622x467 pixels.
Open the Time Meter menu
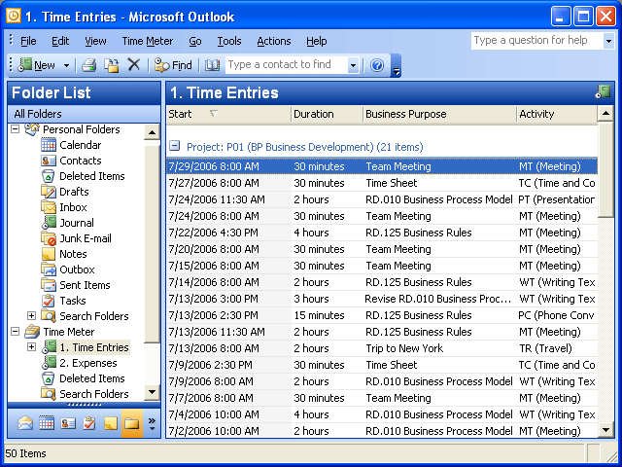click(x=148, y=41)
